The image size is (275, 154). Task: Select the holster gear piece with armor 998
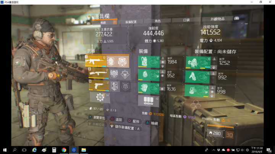click(197, 90)
